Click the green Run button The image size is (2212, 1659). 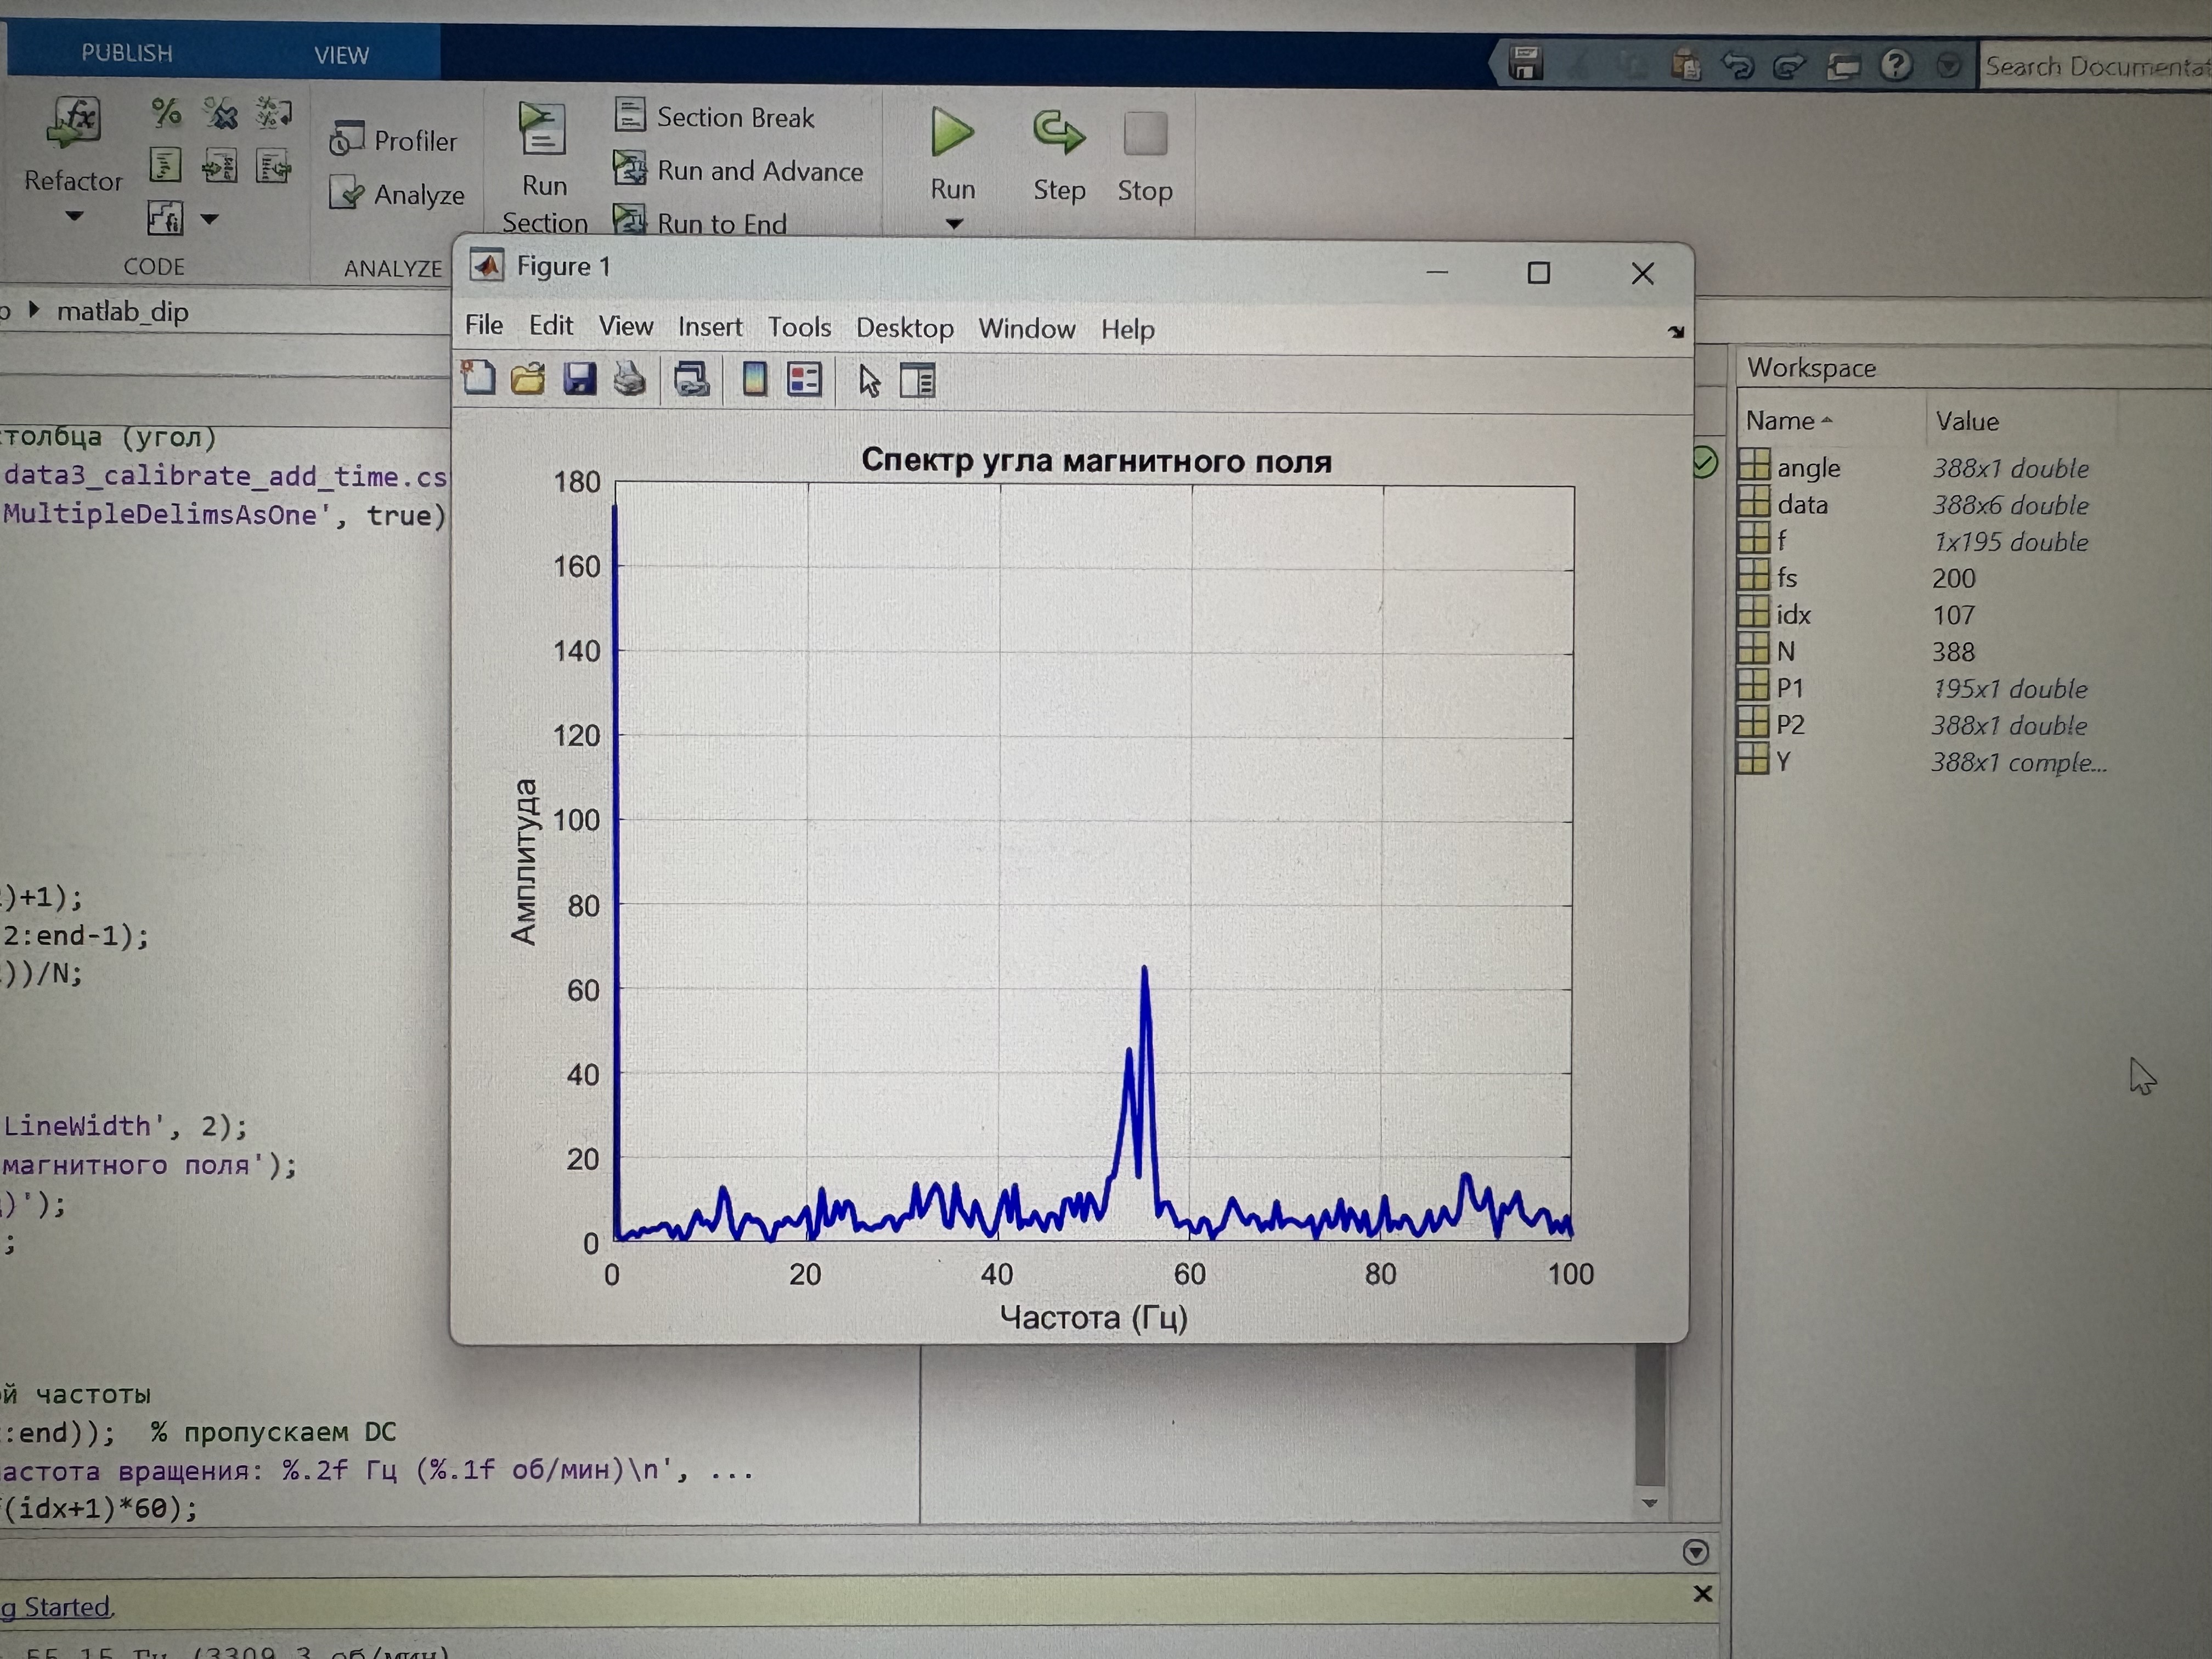[x=952, y=132]
